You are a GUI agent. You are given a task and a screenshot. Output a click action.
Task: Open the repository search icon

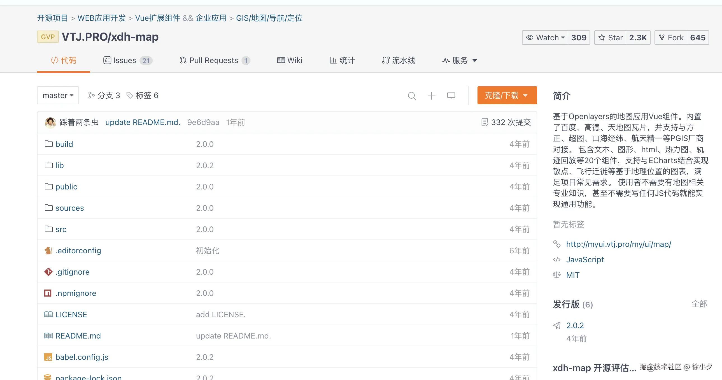tap(412, 95)
